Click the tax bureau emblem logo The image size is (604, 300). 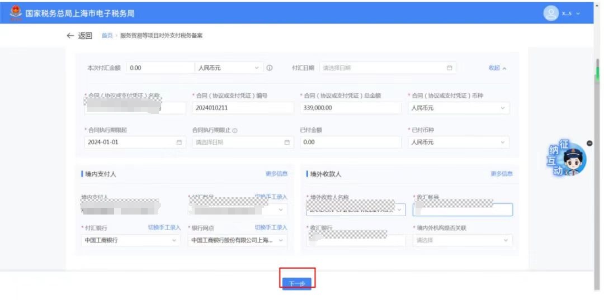click(16, 13)
